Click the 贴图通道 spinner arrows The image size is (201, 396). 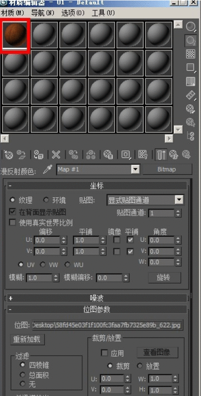pos(179,213)
